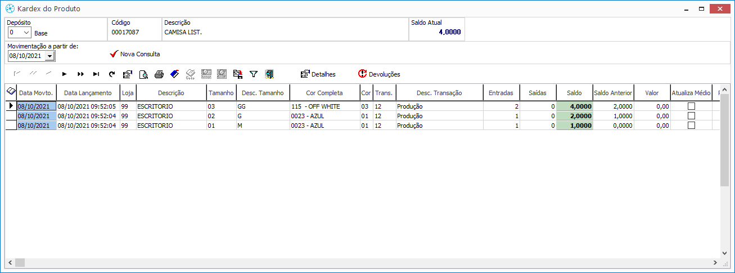Jump forward with the double-arrow button
The width and height of the screenshot is (735, 273).
point(80,74)
